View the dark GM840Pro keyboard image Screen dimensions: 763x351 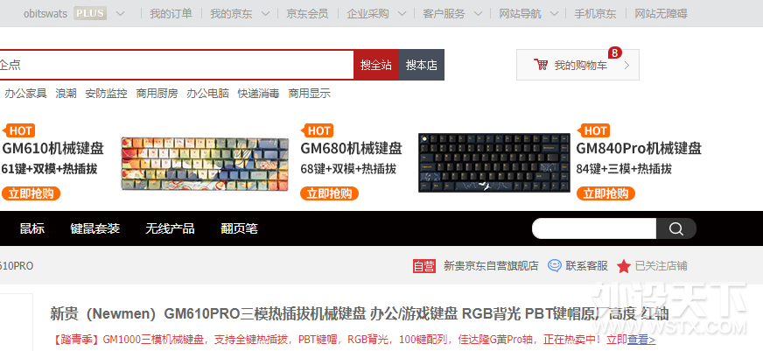pos(493,164)
